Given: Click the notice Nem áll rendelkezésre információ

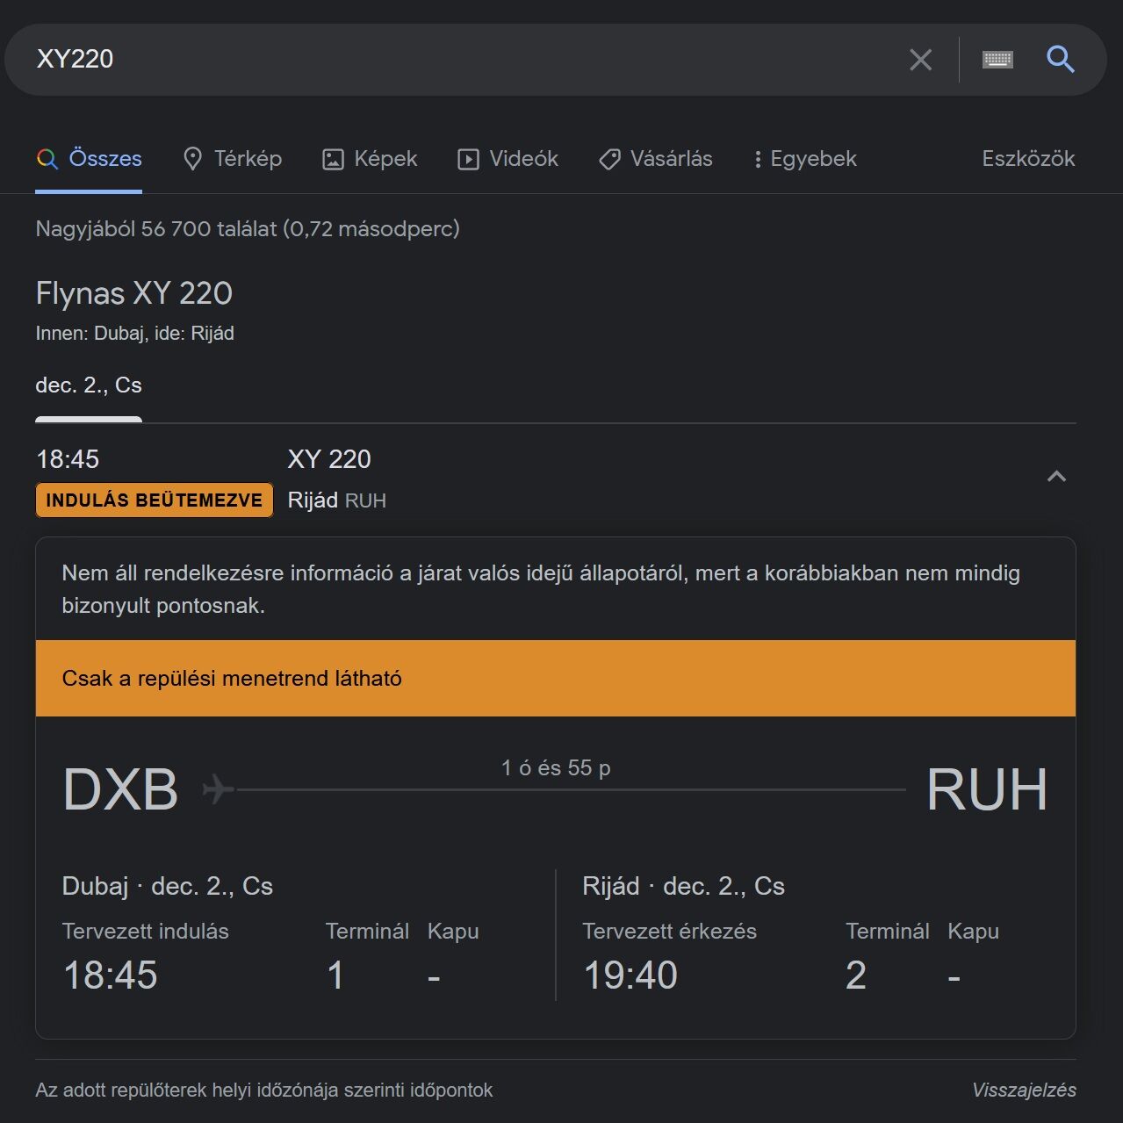Looking at the screenshot, I should point(541,589).
